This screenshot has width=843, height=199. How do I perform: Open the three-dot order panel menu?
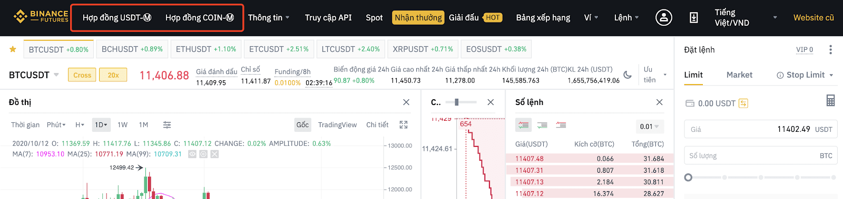(830, 49)
